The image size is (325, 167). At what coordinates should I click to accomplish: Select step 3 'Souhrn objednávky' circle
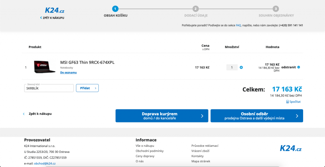[276, 9]
